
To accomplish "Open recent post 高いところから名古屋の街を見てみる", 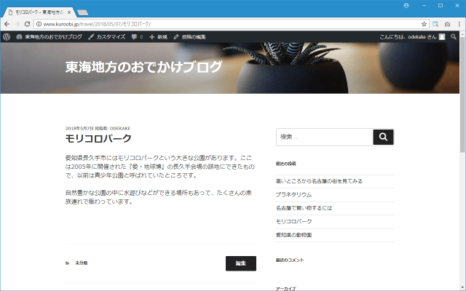I will coord(319,181).
